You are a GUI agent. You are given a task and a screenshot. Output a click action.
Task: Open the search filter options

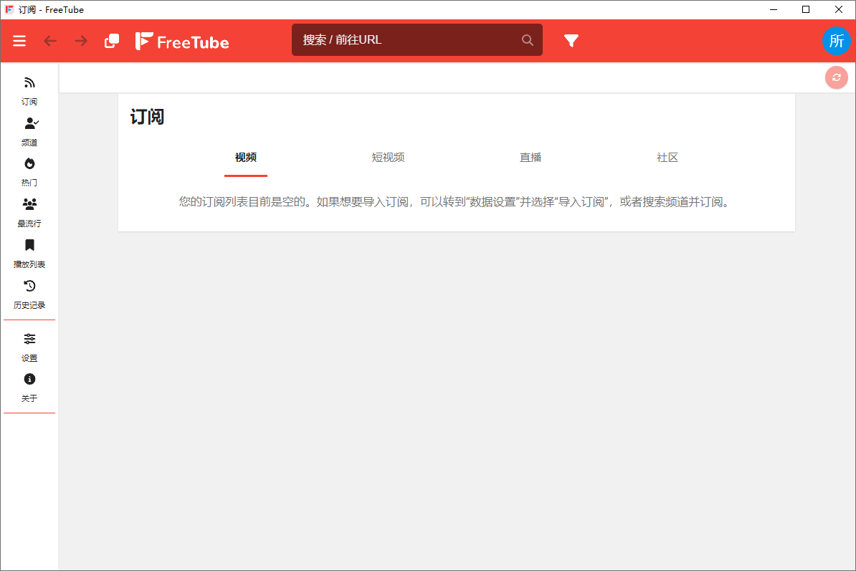point(571,41)
